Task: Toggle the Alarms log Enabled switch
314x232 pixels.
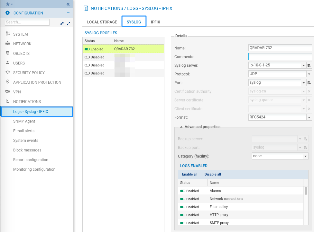Action: point(183,191)
